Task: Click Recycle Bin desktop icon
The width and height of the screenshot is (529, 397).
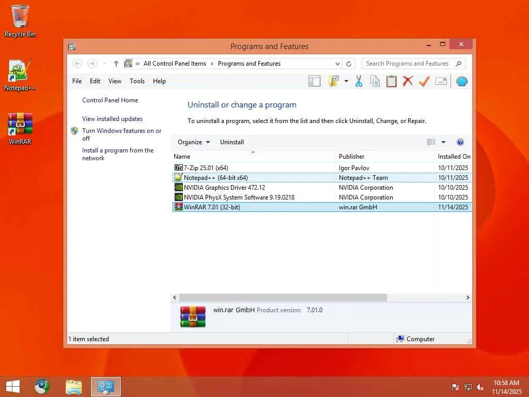Action: click(20, 21)
